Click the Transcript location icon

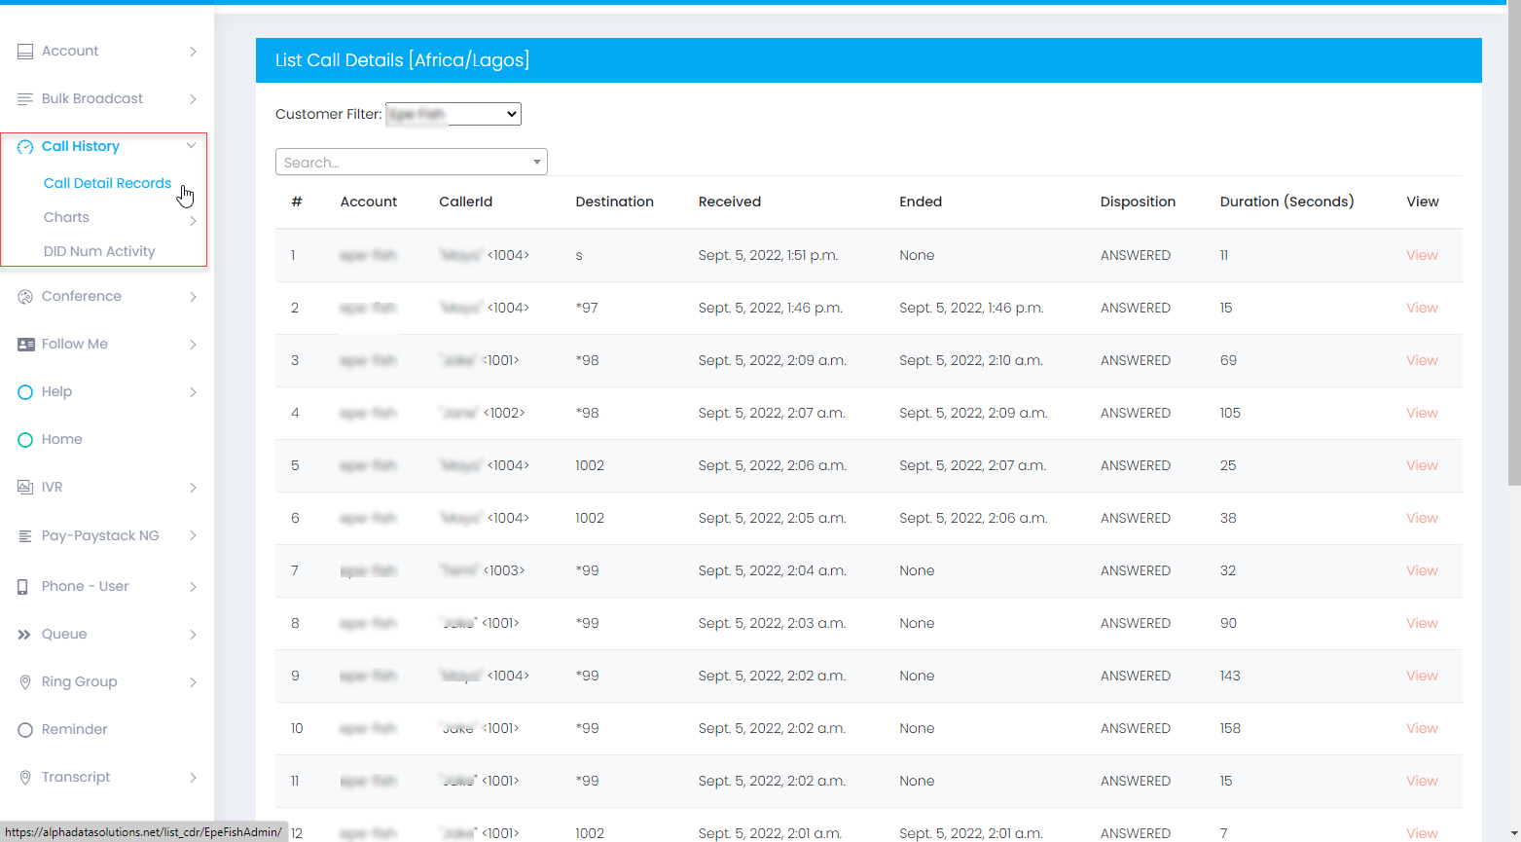click(25, 778)
